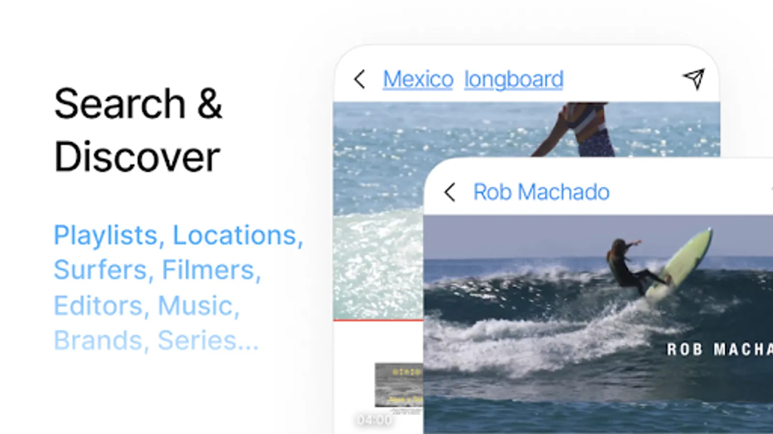Image resolution: width=773 pixels, height=434 pixels.
Task: Tap the sparkling ocean longboard video
Action: point(379,210)
